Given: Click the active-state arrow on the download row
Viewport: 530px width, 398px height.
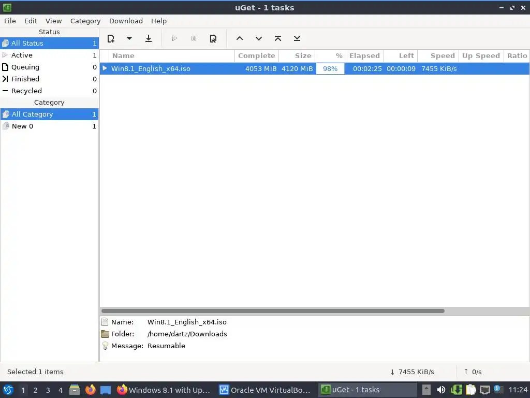Looking at the screenshot, I should (105, 68).
